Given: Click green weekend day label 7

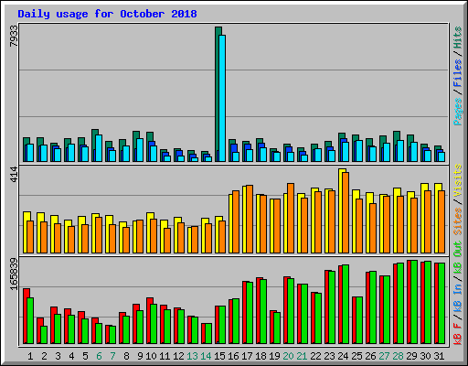Looking at the screenshot, I should pos(112,356).
